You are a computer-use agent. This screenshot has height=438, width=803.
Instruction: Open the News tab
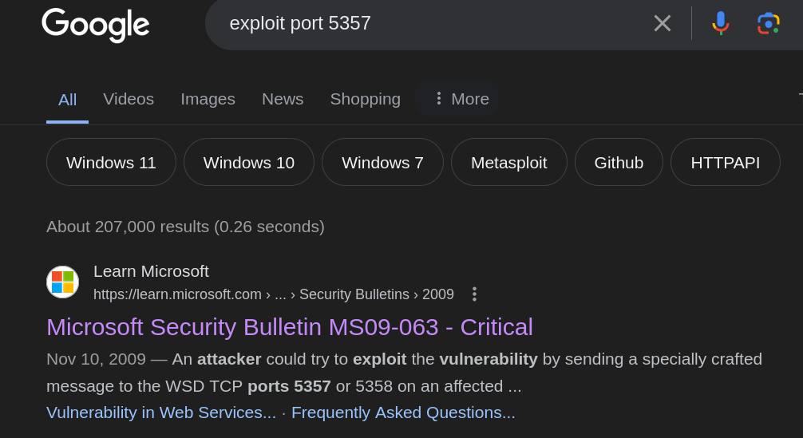(283, 99)
